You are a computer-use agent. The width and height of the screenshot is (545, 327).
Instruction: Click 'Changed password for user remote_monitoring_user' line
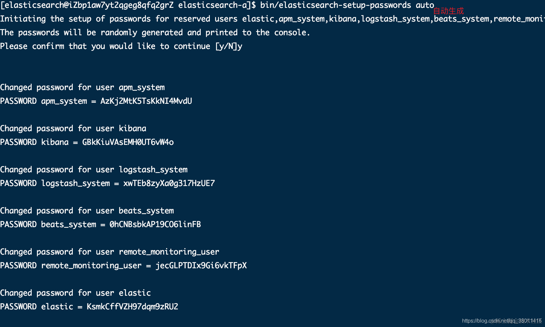[x=109, y=252]
